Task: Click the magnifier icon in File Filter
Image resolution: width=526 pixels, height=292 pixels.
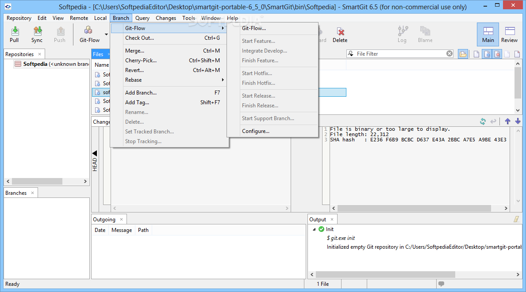Action: point(351,53)
